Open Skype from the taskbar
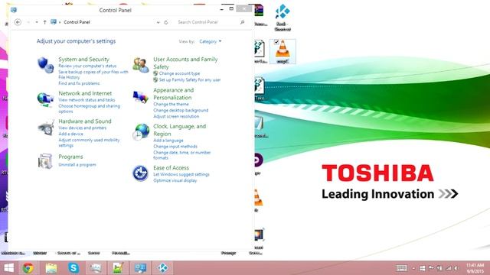The image size is (490, 275). click(73, 268)
